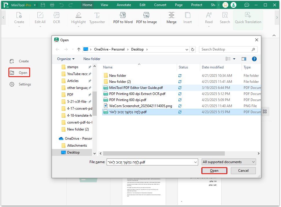Switch to the Annotate tab
Viewport: 281px width, 207px height.
tap(124, 5)
